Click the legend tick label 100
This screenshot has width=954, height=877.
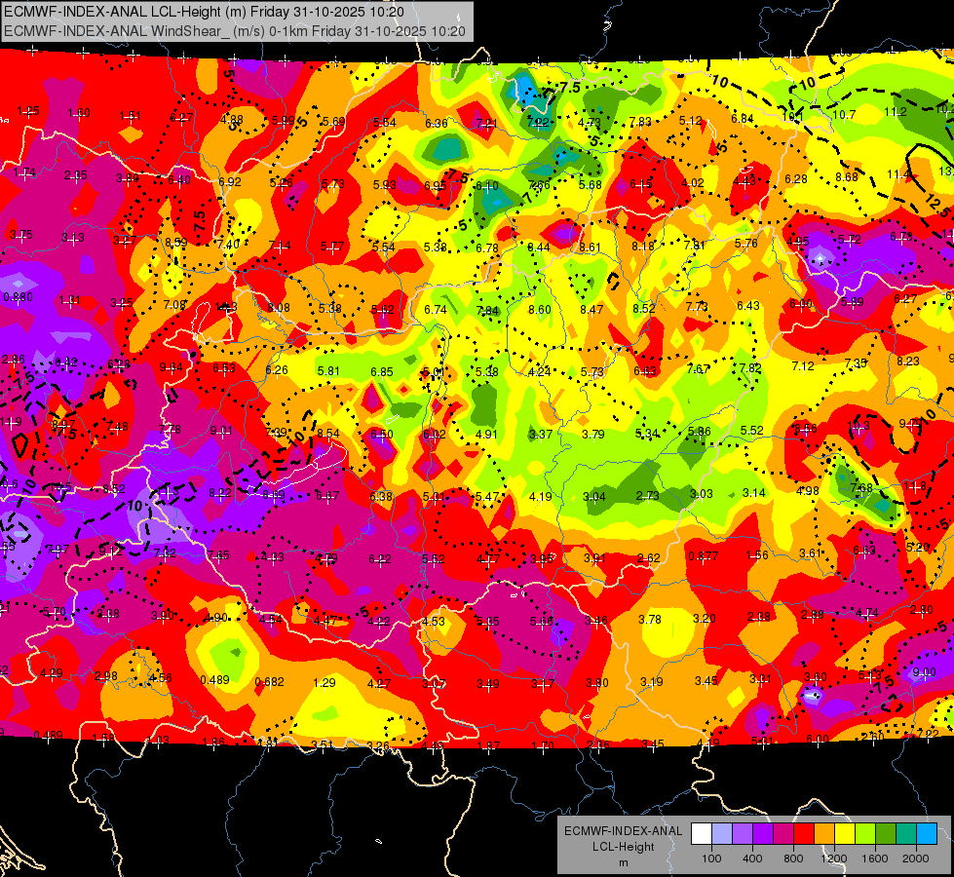(711, 858)
